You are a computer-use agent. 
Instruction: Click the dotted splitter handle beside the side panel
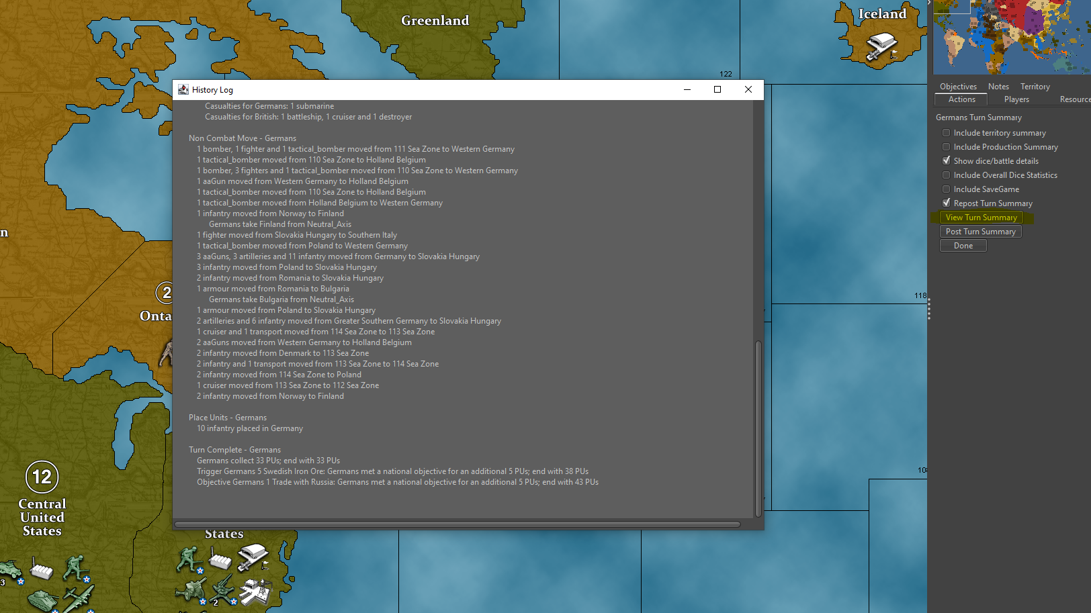929,310
